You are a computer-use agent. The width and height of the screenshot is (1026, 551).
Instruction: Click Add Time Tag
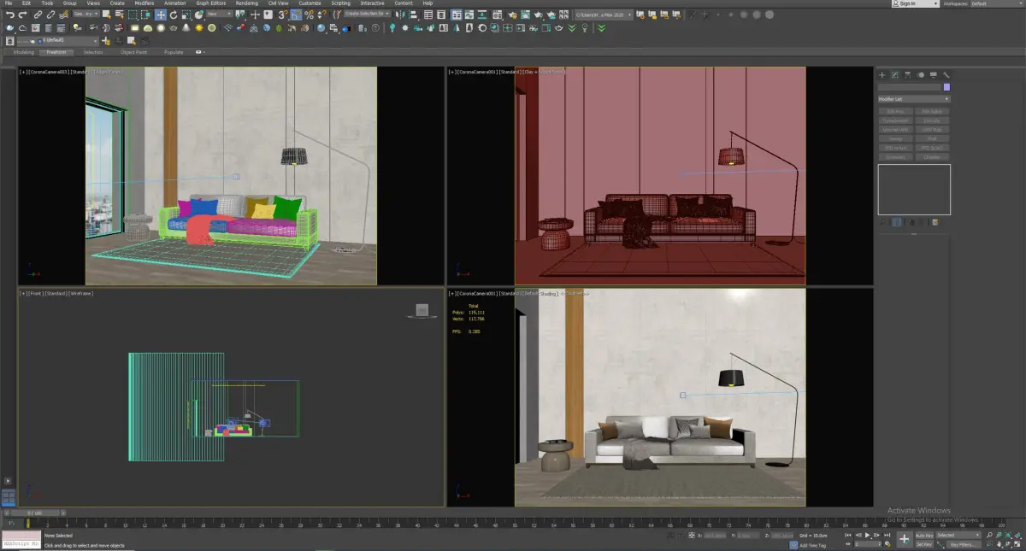pos(812,546)
